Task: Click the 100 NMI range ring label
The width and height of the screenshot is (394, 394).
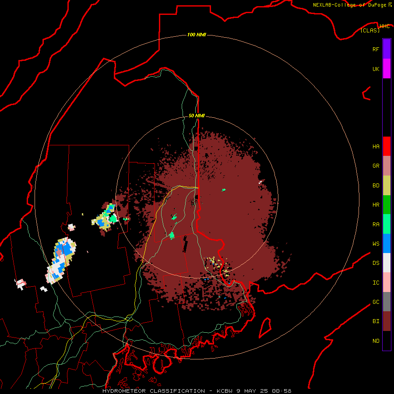Action: coord(197,35)
